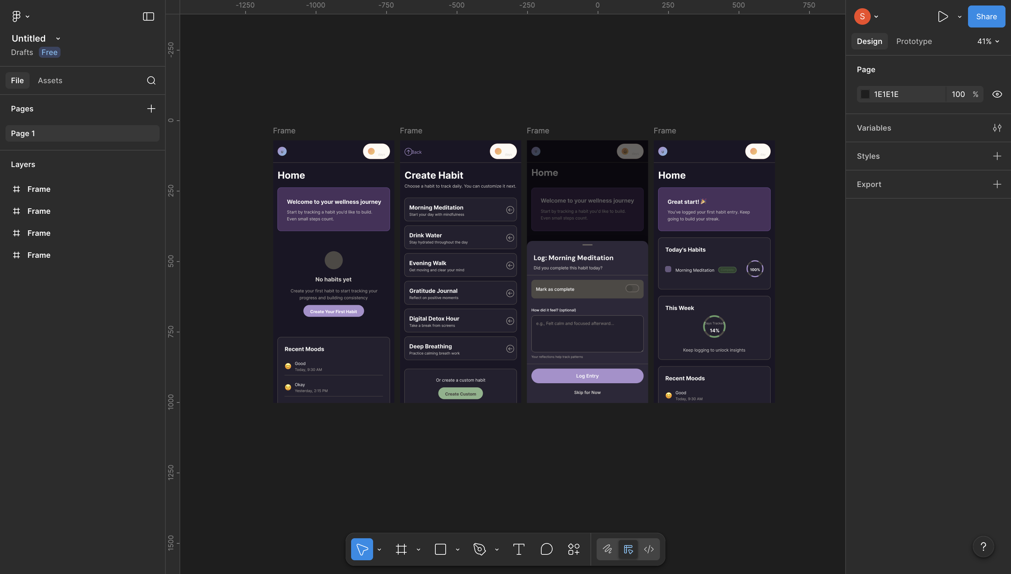
Task: Expand the present button options chevron
Action: coord(960,16)
